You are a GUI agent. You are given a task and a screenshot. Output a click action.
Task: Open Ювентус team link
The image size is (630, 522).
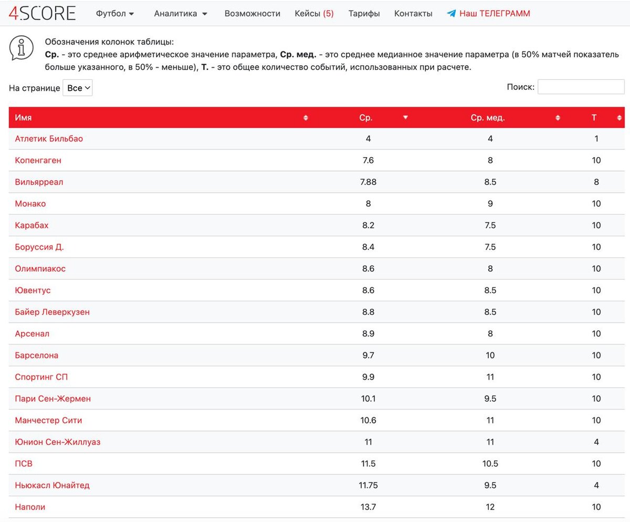[x=33, y=290]
